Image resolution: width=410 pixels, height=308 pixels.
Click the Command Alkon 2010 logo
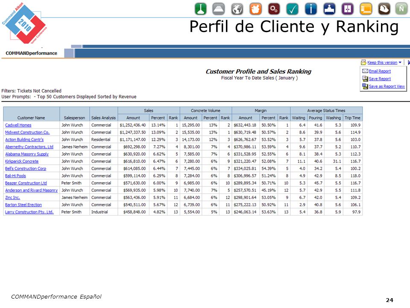click(x=24, y=23)
